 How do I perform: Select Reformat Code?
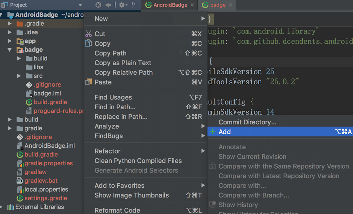tap(145, 210)
